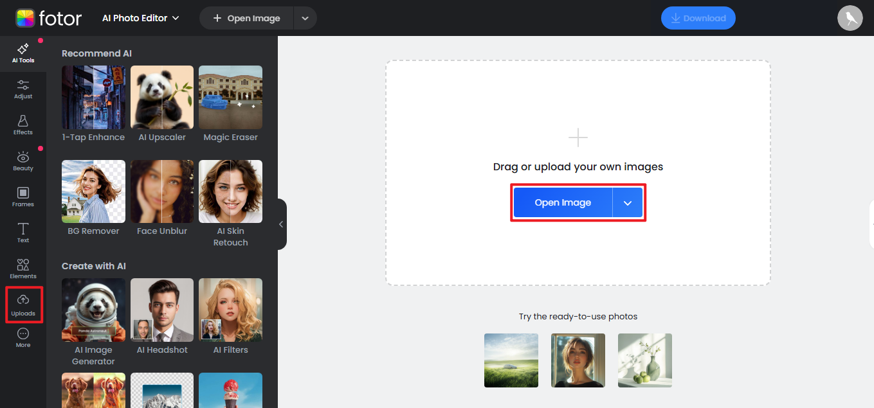
Task: Choose the vase and apples sample photo
Action: coord(645,360)
